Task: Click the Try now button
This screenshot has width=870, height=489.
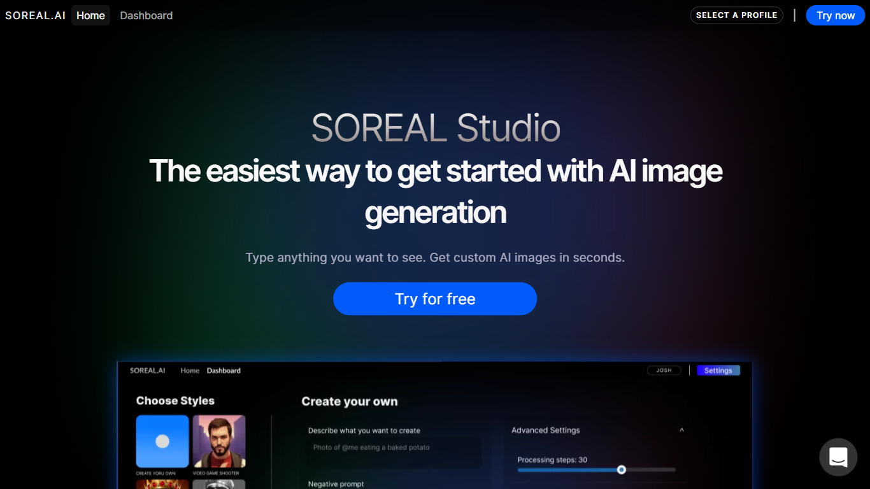Action: pos(836,15)
